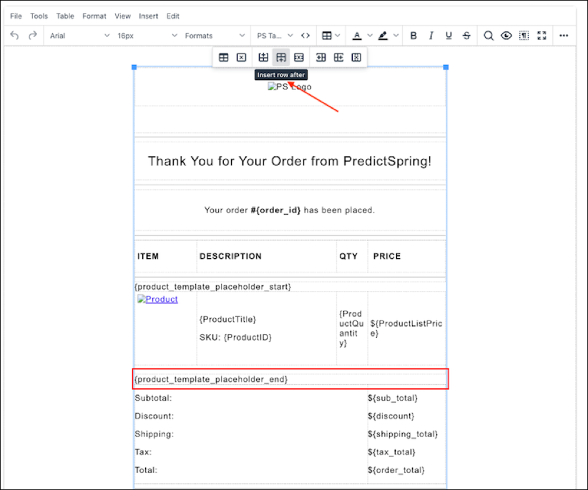Open the File menu
Screen dimensions: 588x490
click(x=16, y=16)
